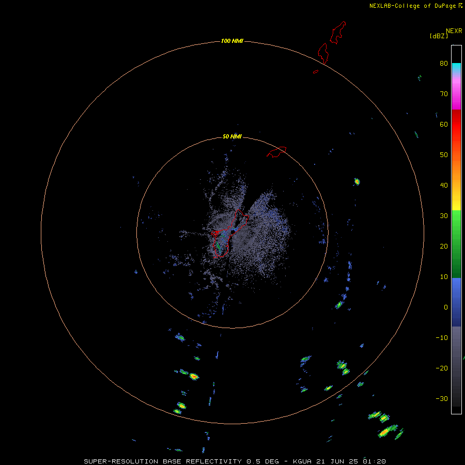Click the green segment of the color bar
The width and height of the screenshot is (465, 465).
point(456,244)
